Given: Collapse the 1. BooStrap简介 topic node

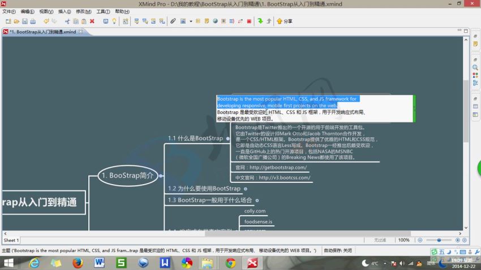Looking at the screenshot, I should click(x=161, y=176).
